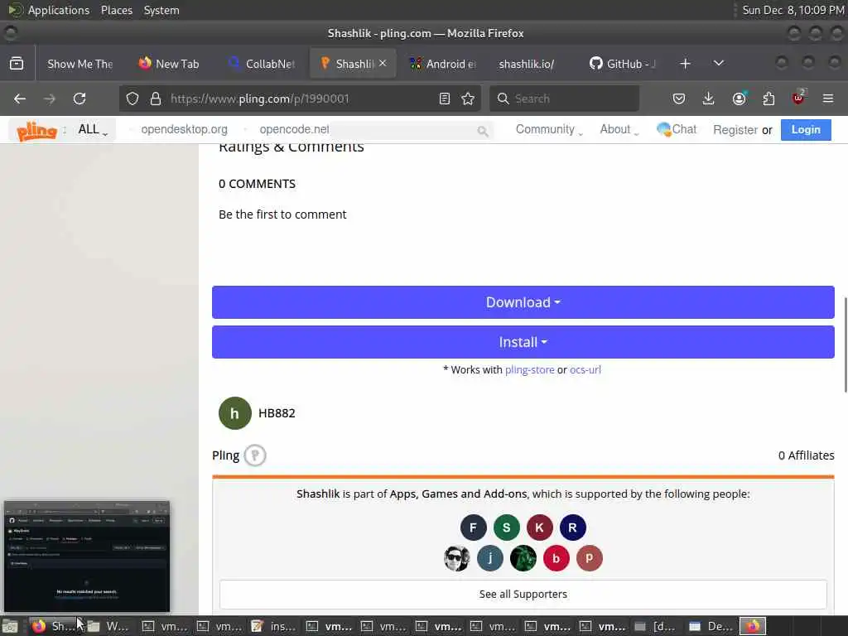The image size is (848, 636).
Task: Click supporter avatar p
Action: (589, 558)
